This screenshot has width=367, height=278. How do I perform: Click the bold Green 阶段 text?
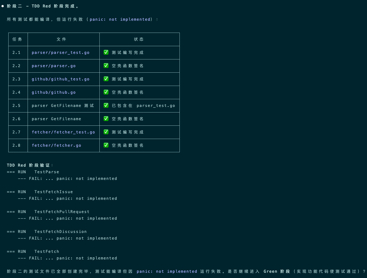[x=277, y=271]
